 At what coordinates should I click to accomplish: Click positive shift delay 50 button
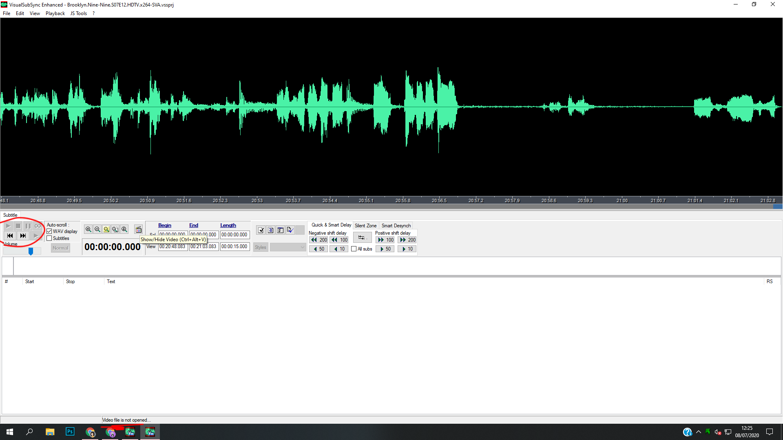(x=385, y=249)
